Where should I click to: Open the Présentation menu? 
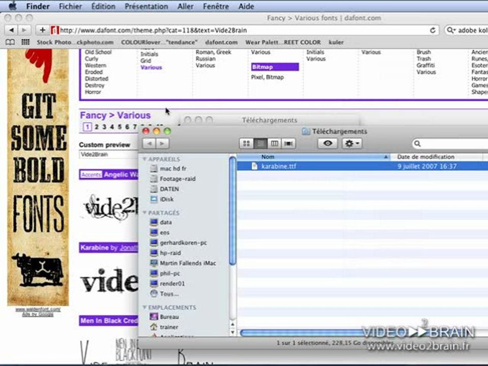(x=146, y=6)
